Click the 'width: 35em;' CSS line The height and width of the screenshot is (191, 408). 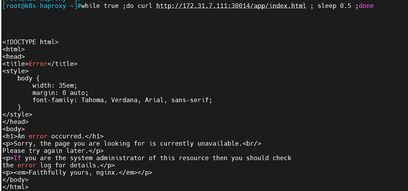click(x=54, y=85)
